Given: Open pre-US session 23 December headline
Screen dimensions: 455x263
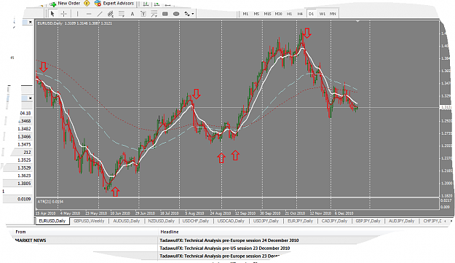Looking at the screenshot, I should 225,248.
